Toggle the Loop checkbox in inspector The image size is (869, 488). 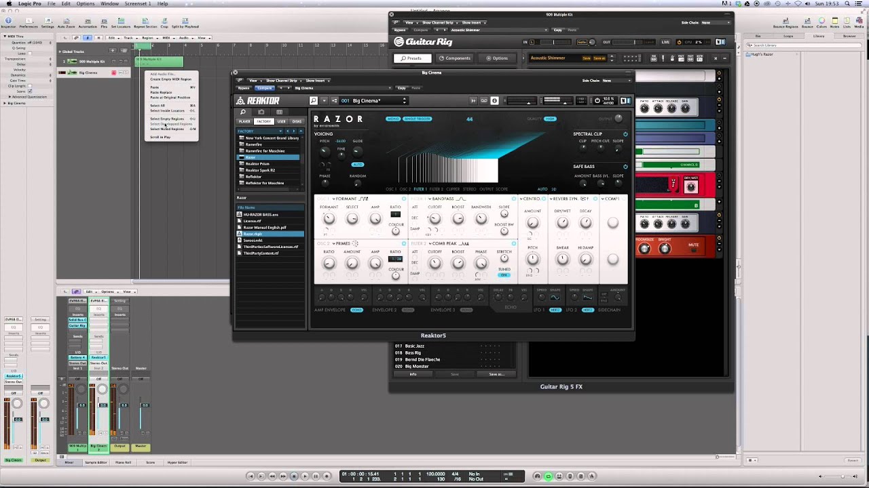[x=29, y=54]
